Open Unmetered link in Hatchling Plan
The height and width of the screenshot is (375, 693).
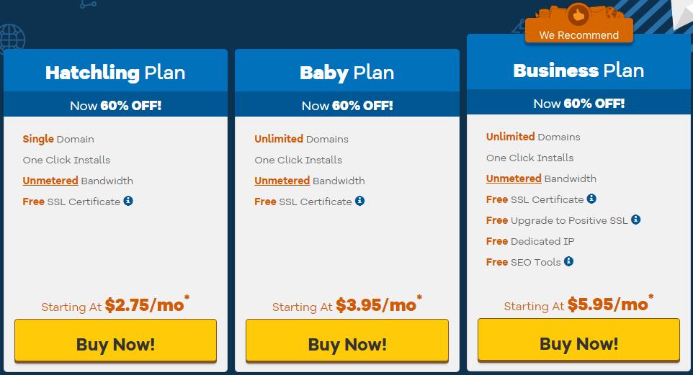[x=50, y=181]
